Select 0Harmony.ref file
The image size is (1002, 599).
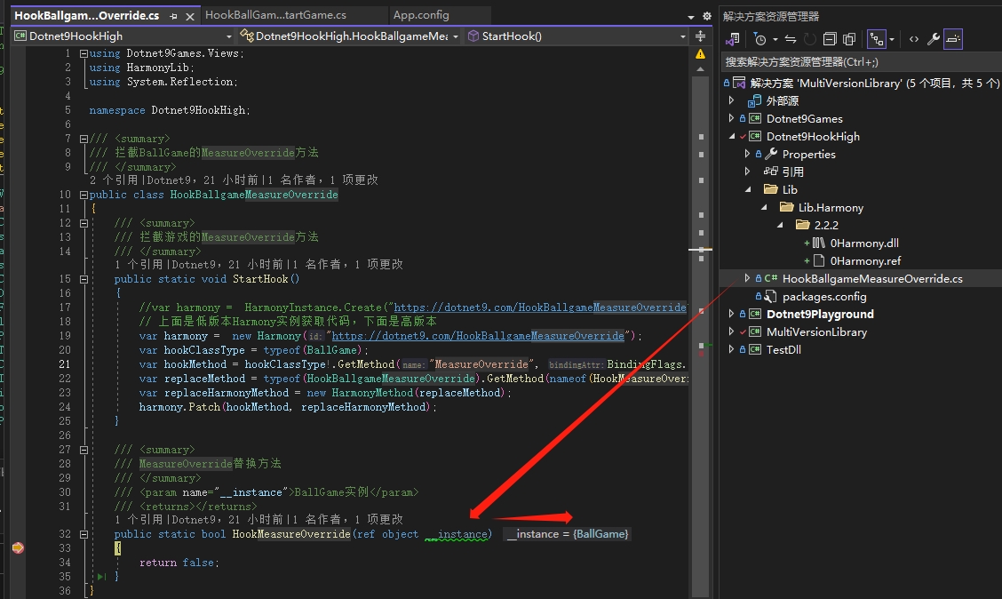coord(865,260)
